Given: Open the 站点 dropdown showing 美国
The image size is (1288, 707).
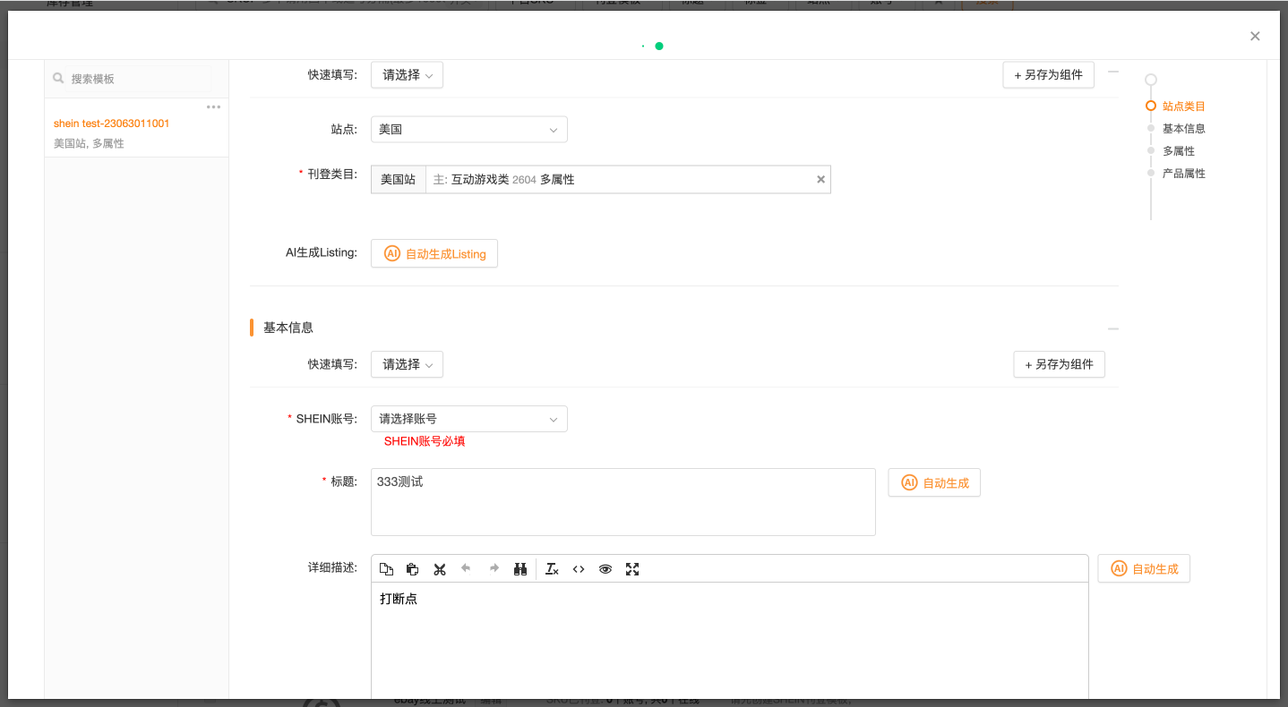Looking at the screenshot, I should pyautogui.click(x=468, y=130).
